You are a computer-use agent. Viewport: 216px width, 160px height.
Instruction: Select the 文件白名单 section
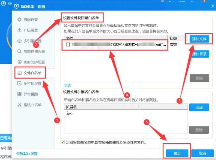[33, 73]
